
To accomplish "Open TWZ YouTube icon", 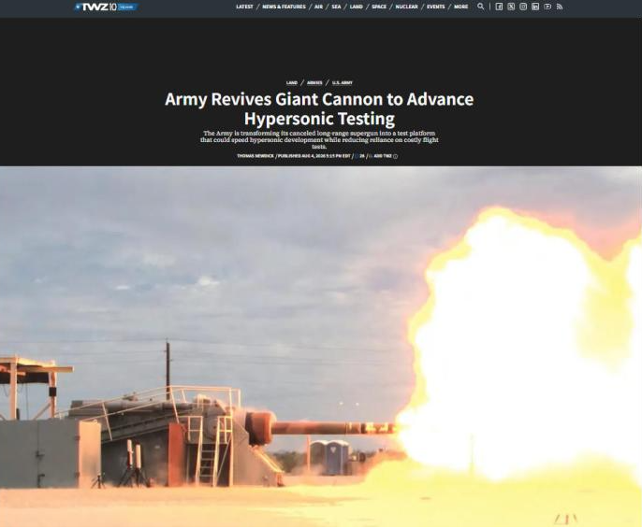I will point(547,7).
